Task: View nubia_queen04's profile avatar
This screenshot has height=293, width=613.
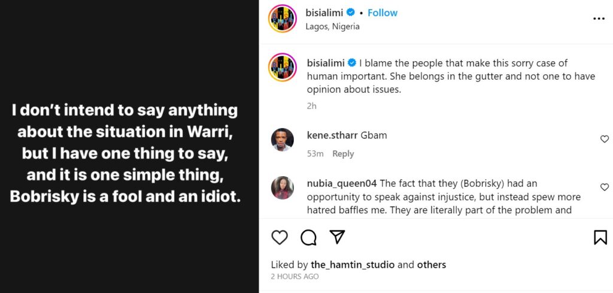Action: click(x=283, y=188)
